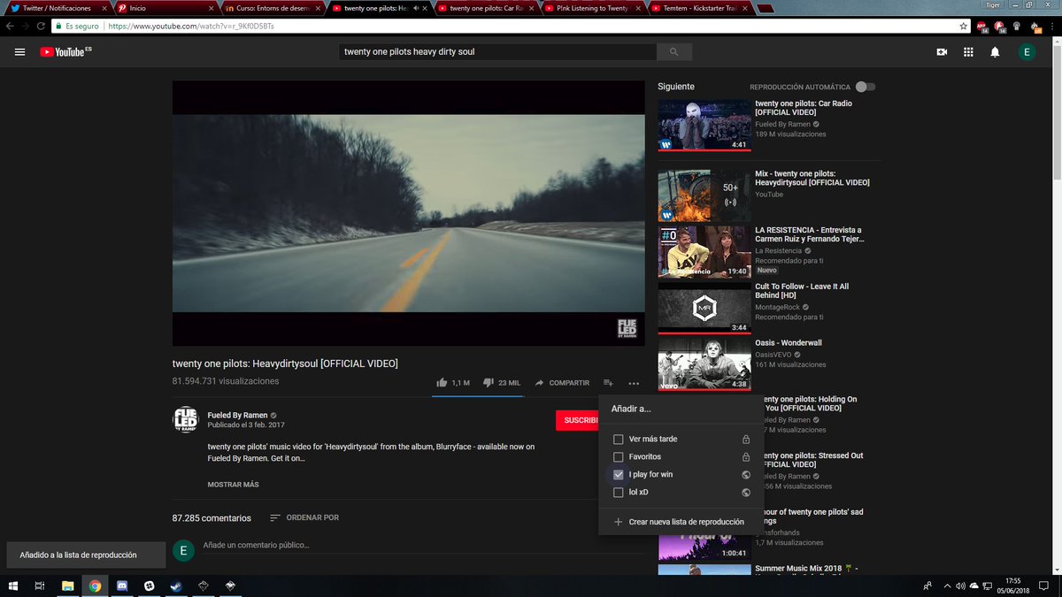Open the YouTube hamburger guide menu
1062x597 pixels.
[x=19, y=52]
